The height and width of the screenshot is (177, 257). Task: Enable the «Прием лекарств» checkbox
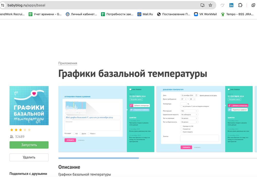click(x=181, y=132)
